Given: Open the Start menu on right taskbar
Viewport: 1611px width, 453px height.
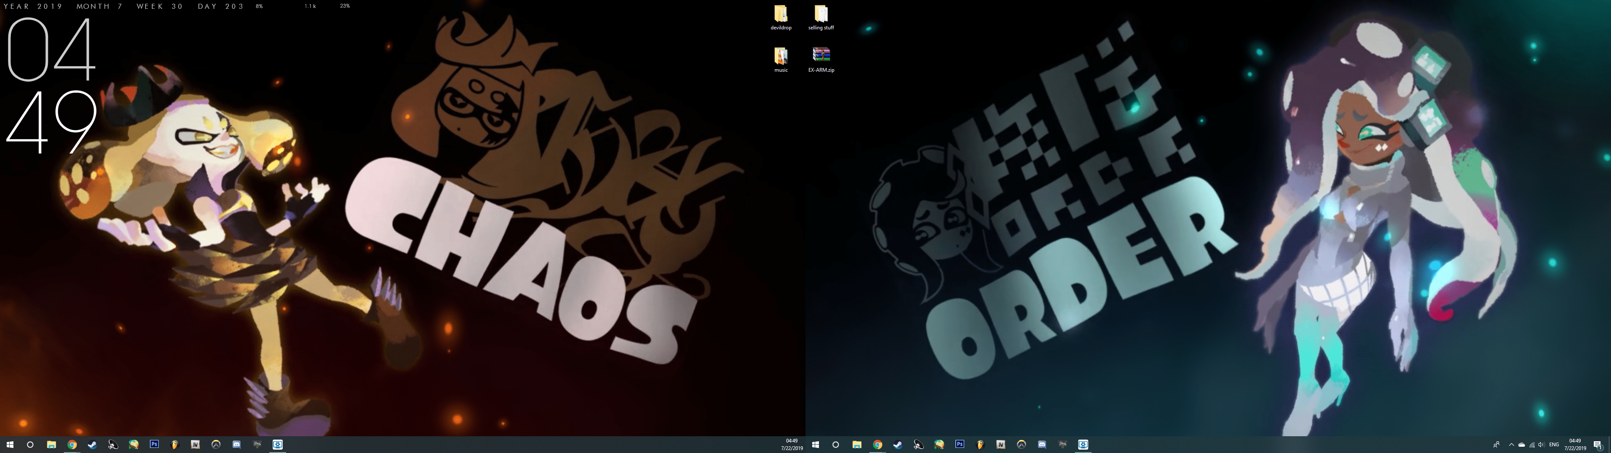Looking at the screenshot, I should pos(816,445).
